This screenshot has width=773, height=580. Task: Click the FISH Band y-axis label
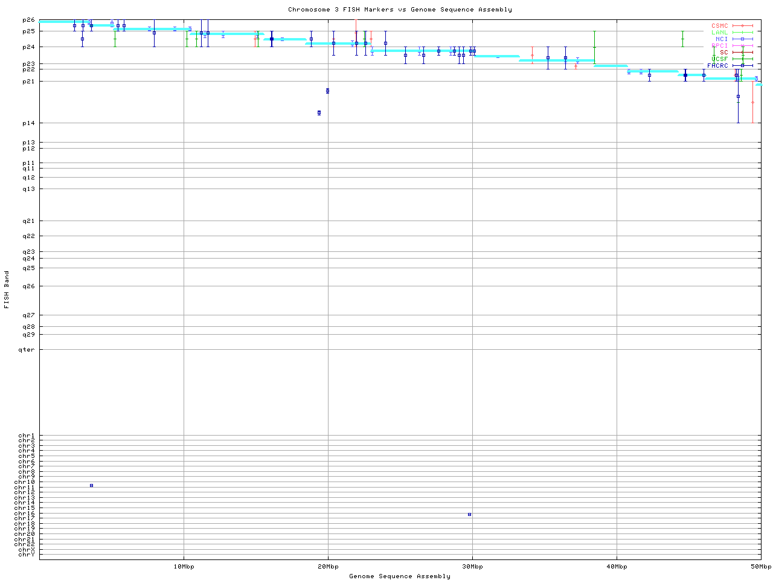pyautogui.click(x=7, y=289)
